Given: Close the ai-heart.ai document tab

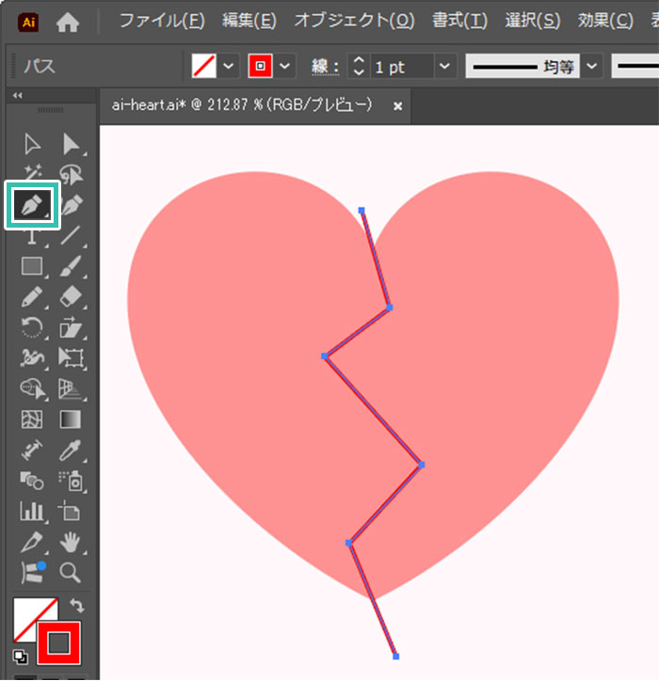Looking at the screenshot, I should (x=397, y=106).
